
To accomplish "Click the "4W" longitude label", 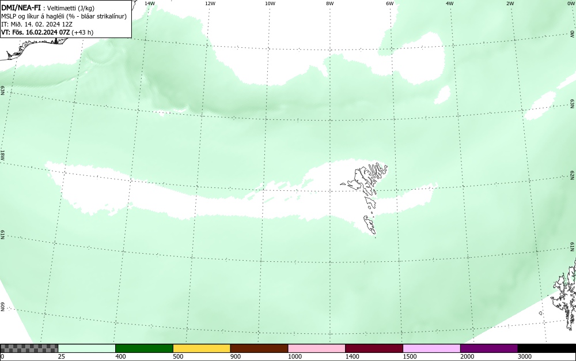I will click(x=450, y=3).
